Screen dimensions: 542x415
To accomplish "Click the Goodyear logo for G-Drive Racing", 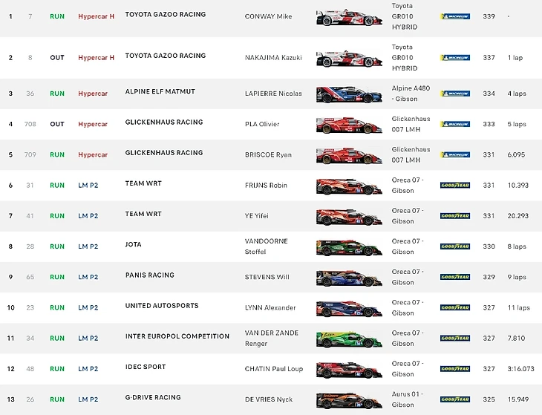I will tap(454, 399).
